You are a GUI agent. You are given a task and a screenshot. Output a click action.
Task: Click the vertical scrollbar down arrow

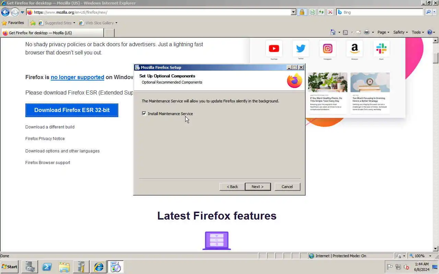tap(436, 249)
